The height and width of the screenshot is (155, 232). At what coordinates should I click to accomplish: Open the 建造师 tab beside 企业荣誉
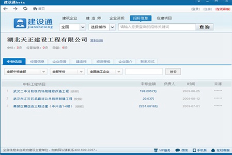point(81,62)
